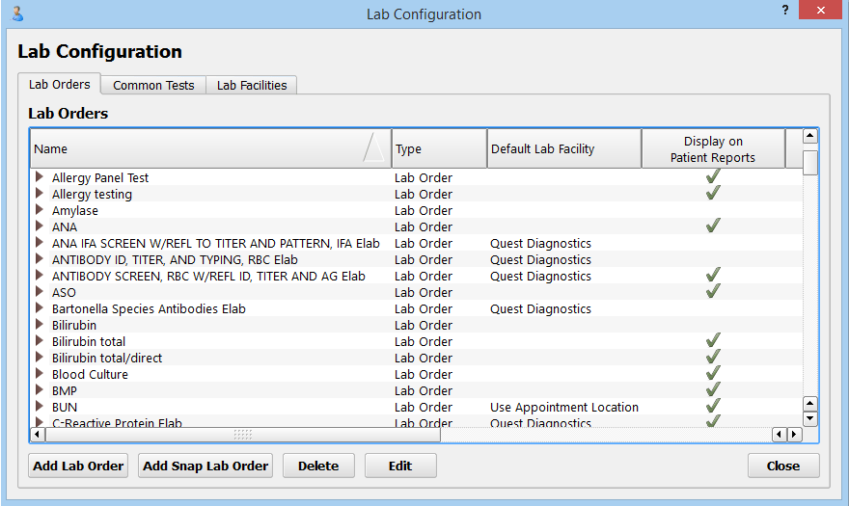Viewport: 849px width, 506px height.
Task: Click Quest Diagnostics cell for ANA IFA row
Action: click(x=540, y=244)
